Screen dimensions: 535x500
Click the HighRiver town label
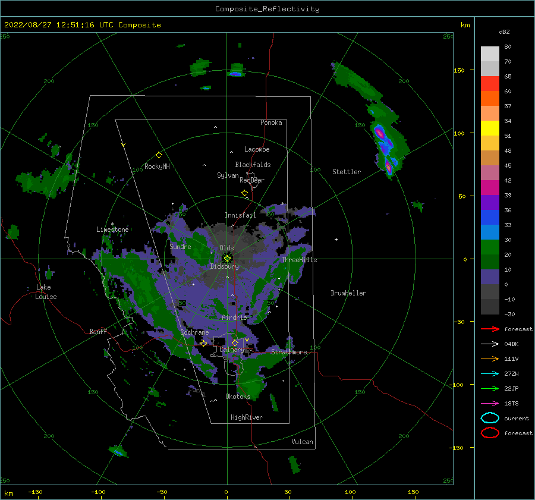click(x=247, y=417)
